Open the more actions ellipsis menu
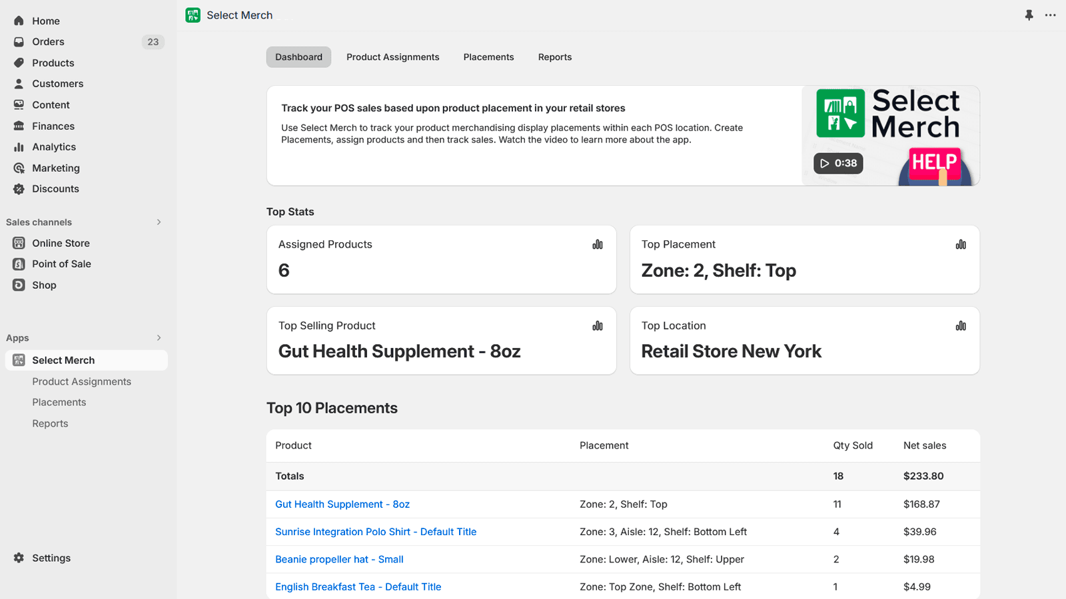Image resolution: width=1066 pixels, height=599 pixels. (1051, 15)
